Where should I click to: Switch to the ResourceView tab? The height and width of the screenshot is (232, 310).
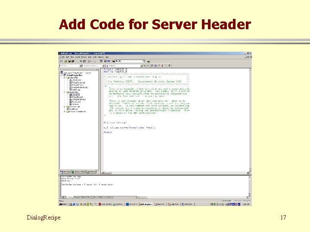[78, 171]
